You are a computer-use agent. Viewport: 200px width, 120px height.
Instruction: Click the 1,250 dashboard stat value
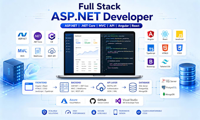click(95, 43)
